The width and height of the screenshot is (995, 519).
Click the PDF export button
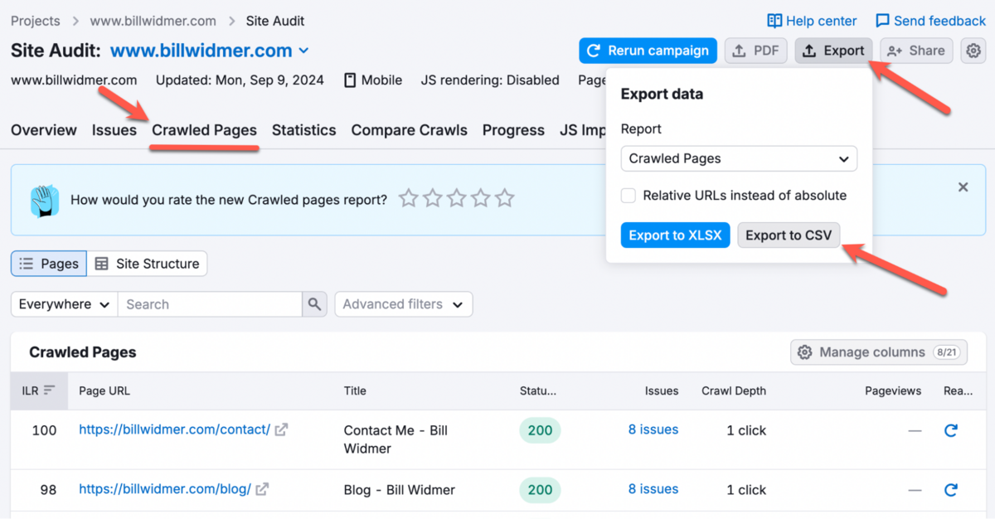755,51
